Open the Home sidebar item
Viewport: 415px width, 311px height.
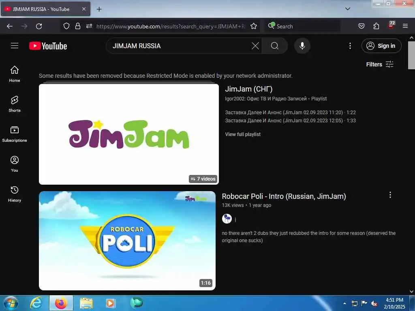tap(15, 74)
